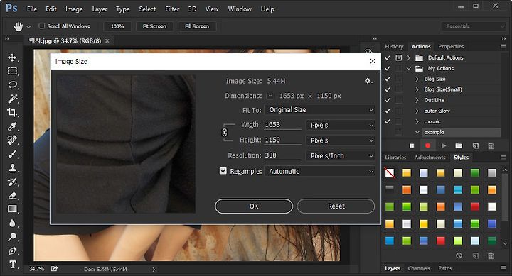Select the Healing Brush tool
512x276 pixels.
pos(12,140)
